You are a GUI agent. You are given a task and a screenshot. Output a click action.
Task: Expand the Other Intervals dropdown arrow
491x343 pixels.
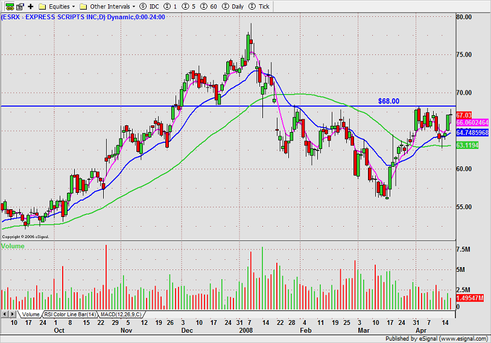pos(134,7)
